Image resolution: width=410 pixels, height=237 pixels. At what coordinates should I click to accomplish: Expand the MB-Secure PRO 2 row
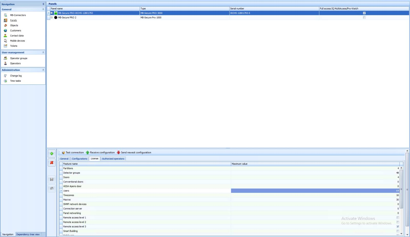(52, 18)
